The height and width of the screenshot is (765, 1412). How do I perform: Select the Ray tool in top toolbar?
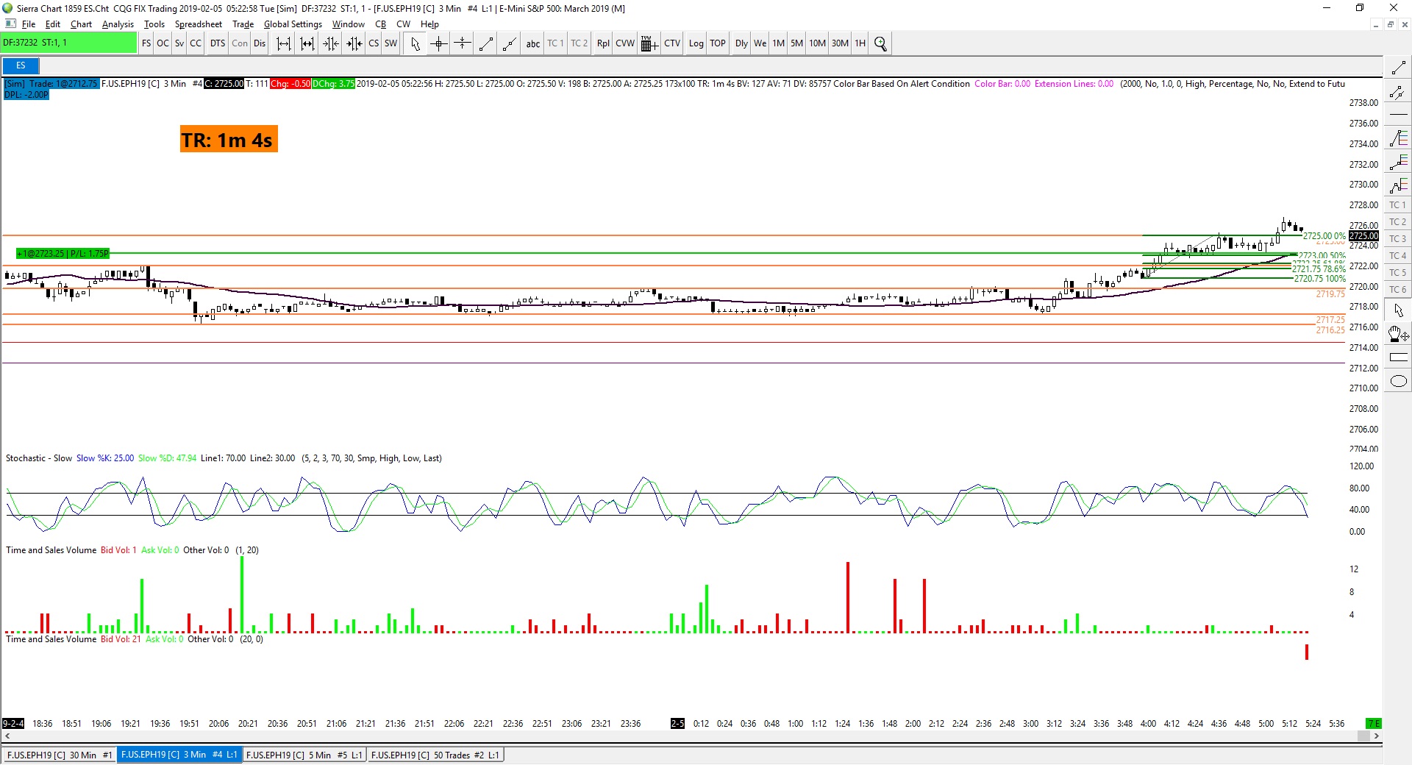click(x=509, y=43)
